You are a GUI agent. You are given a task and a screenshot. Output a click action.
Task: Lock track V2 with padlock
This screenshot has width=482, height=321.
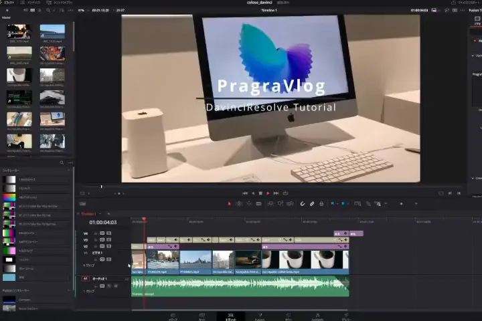(x=96, y=246)
